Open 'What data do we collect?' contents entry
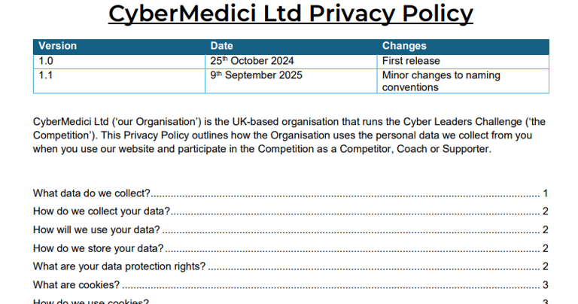578x304 pixels. [291, 193]
